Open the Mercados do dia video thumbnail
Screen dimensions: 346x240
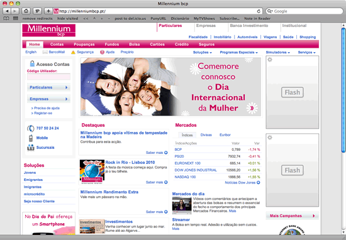(x=182, y=205)
